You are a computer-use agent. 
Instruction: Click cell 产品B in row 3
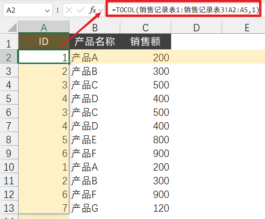pos(95,70)
